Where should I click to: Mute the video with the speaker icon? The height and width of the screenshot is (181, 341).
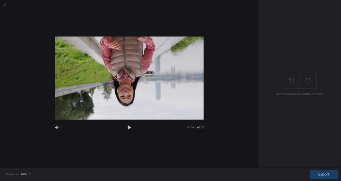[x=57, y=127]
